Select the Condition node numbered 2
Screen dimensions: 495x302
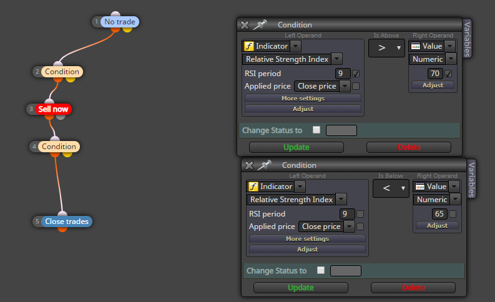point(62,72)
